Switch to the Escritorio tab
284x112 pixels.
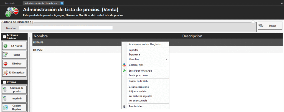10,3
